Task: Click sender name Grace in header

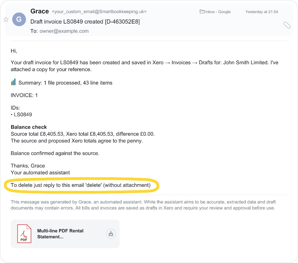Action: (x=40, y=11)
